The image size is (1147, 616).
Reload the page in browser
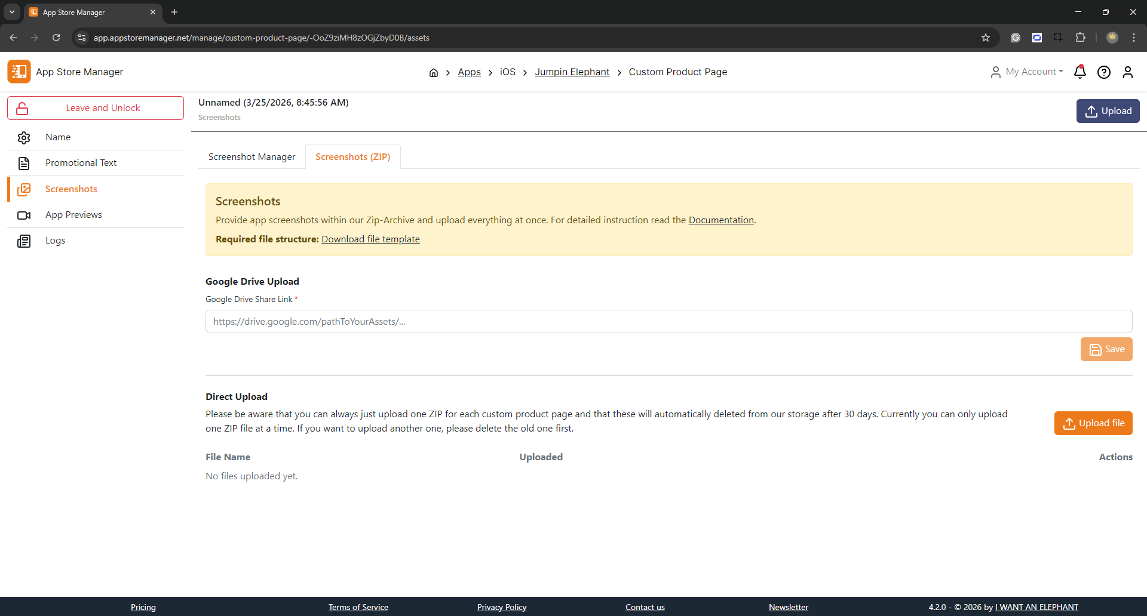(x=56, y=38)
